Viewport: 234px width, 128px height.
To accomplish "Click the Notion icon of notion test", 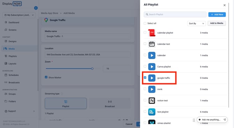I will pyautogui.click(x=152, y=100).
